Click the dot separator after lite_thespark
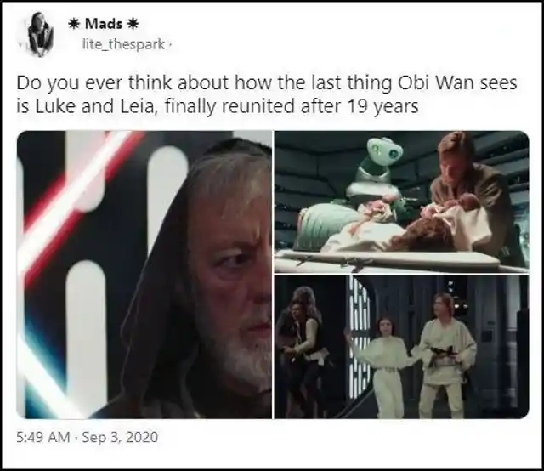Image resolution: width=544 pixels, height=471 pixels. tap(170, 44)
